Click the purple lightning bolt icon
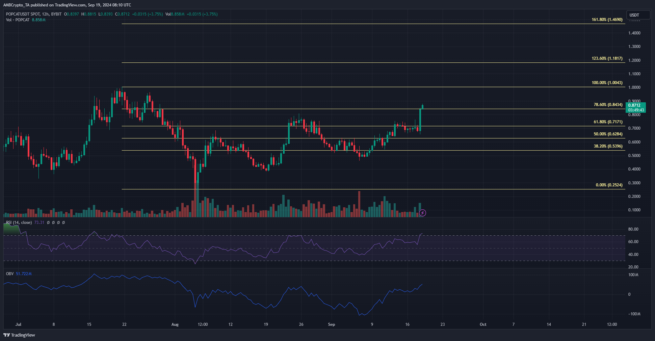This screenshot has height=341, width=655. pyautogui.click(x=422, y=213)
